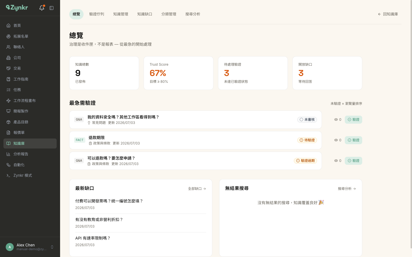The image size is (412, 257).
Task: Click the Q&A tag on 可以退款嗎 row
Action: tap(79, 160)
